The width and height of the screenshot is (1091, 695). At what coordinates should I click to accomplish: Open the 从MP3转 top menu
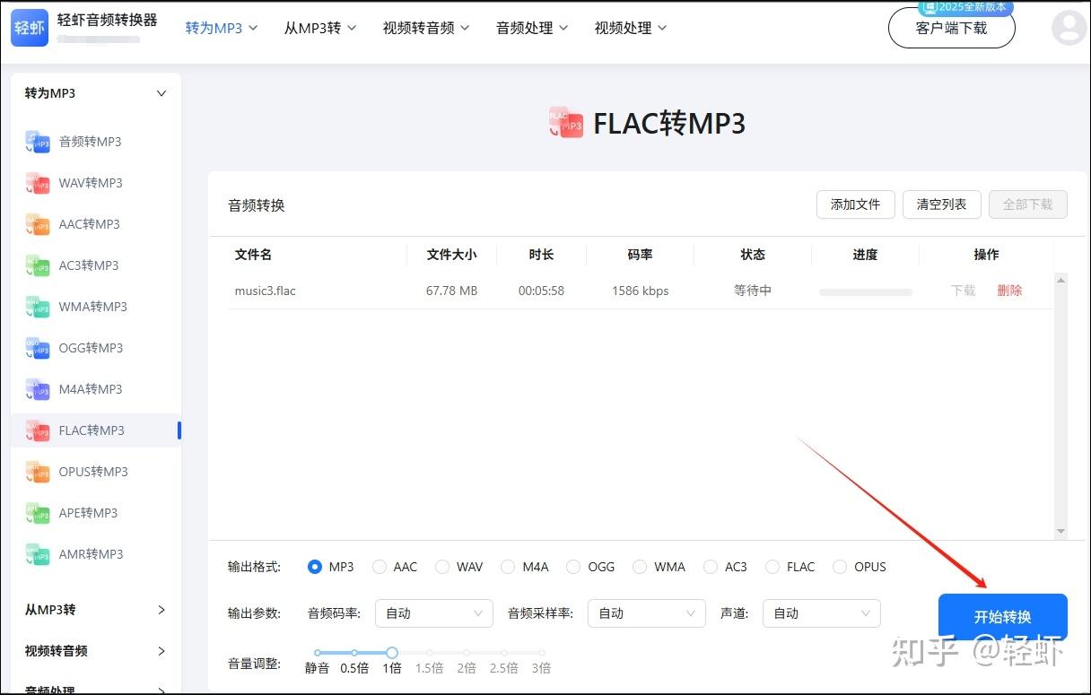coord(320,28)
